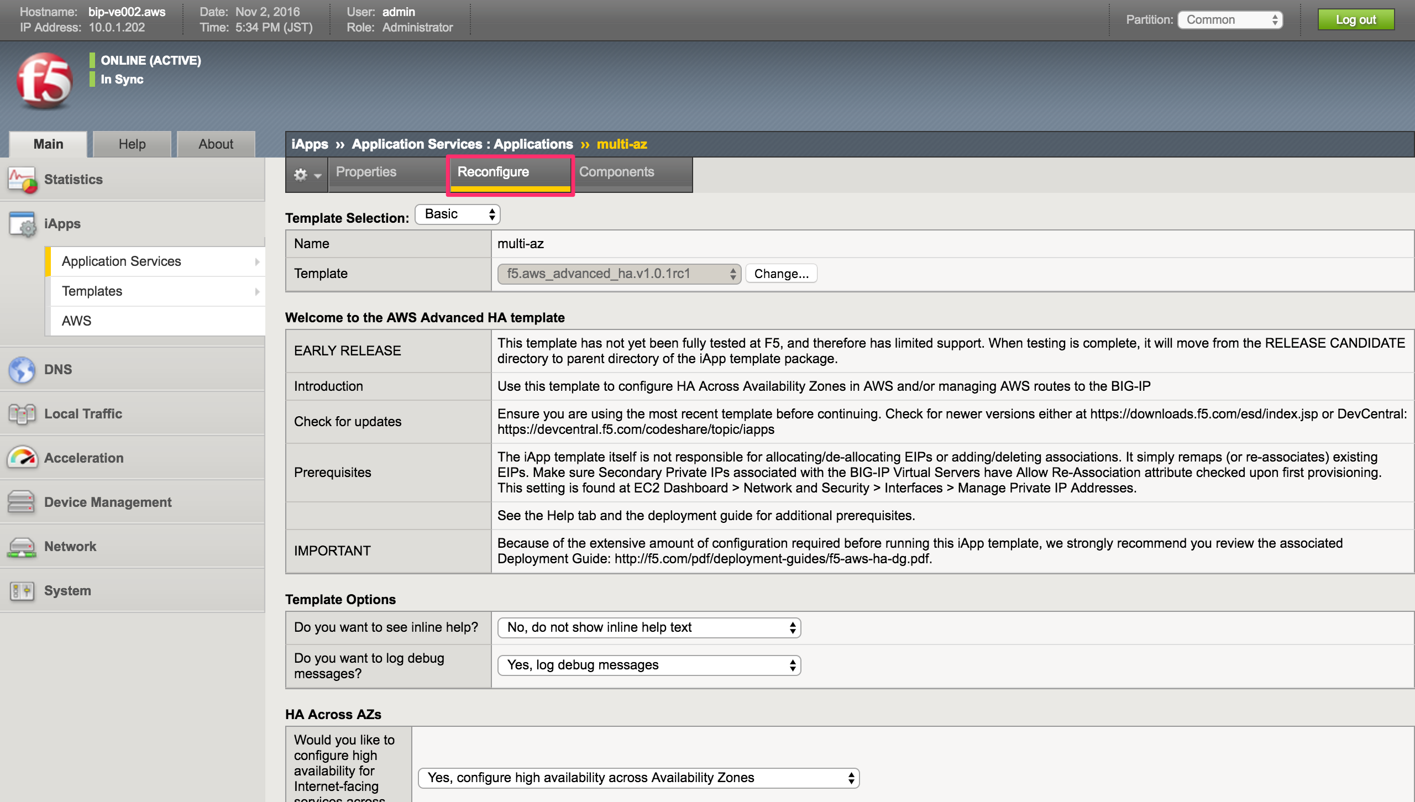The image size is (1415, 802).
Task: Switch to the Main tab
Action: (48, 144)
